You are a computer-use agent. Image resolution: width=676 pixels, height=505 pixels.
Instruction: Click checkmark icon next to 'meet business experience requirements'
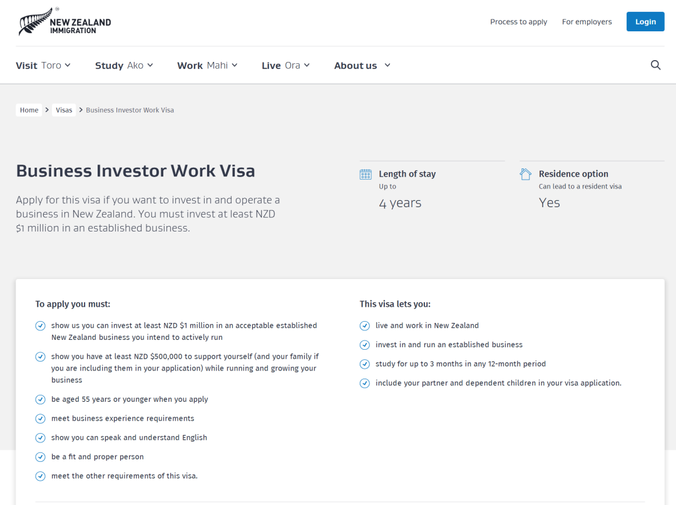point(41,419)
